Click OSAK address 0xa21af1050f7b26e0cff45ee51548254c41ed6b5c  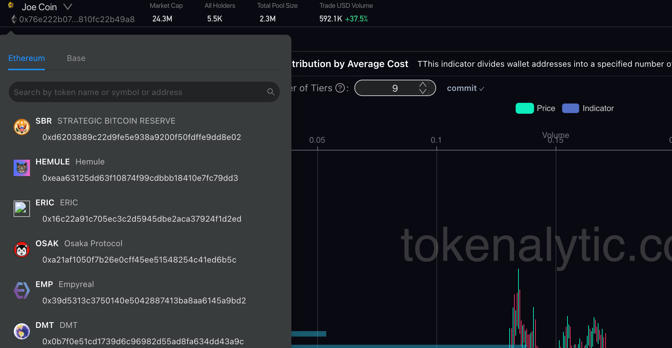[x=139, y=260]
